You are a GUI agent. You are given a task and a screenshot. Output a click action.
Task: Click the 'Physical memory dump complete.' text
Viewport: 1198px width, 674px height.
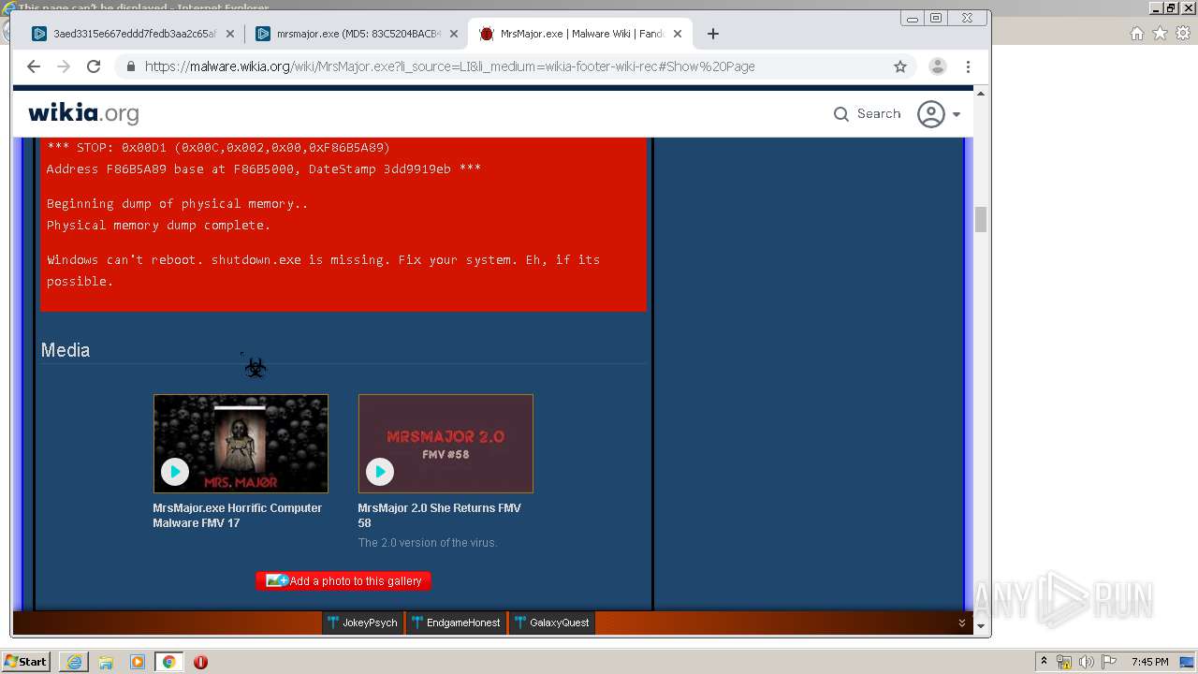(158, 225)
